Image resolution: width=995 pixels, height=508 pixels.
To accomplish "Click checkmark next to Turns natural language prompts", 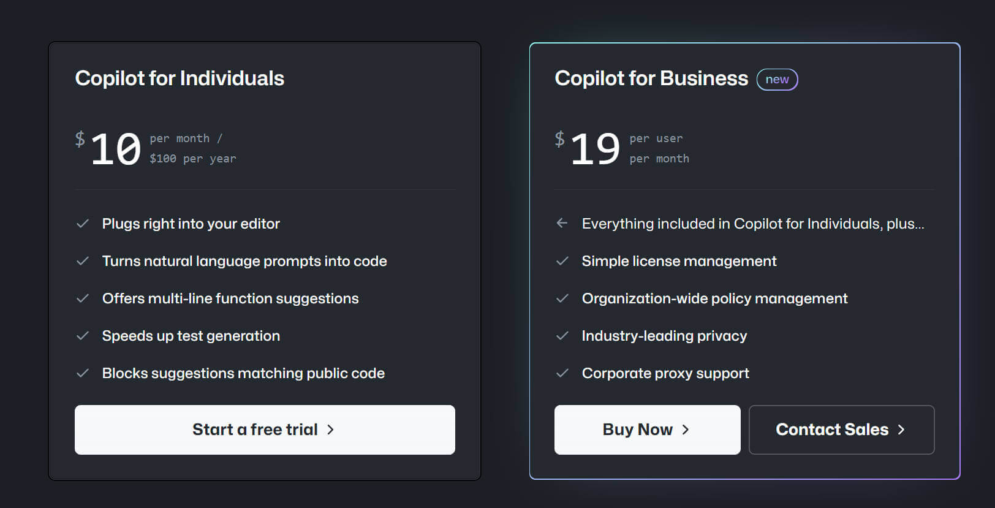I will point(83,261).
